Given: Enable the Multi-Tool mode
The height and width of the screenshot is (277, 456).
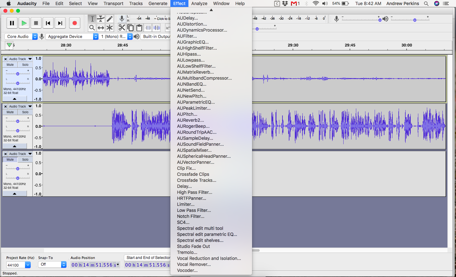Looking at the screenshot, I should coord(109,28).
